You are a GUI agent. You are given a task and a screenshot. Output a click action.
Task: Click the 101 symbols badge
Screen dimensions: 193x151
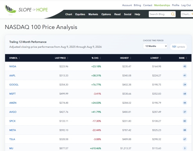point(178,47)
